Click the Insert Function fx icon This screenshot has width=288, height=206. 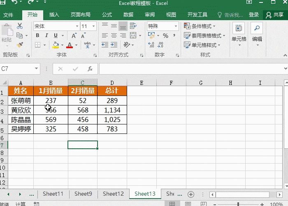[x=90, y=69]
